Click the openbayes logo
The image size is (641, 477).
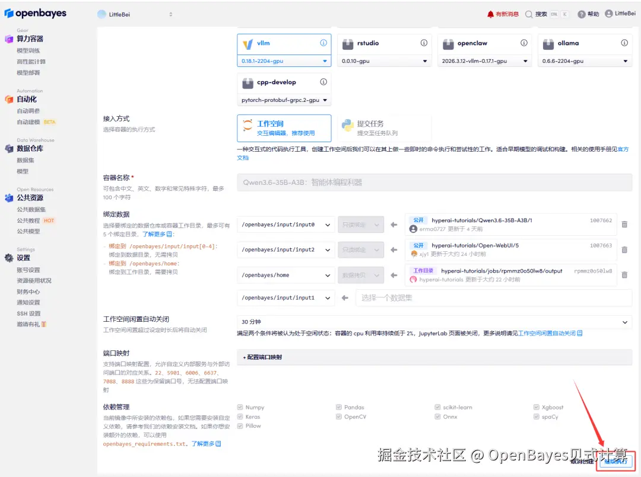click(x=35, y=14)
